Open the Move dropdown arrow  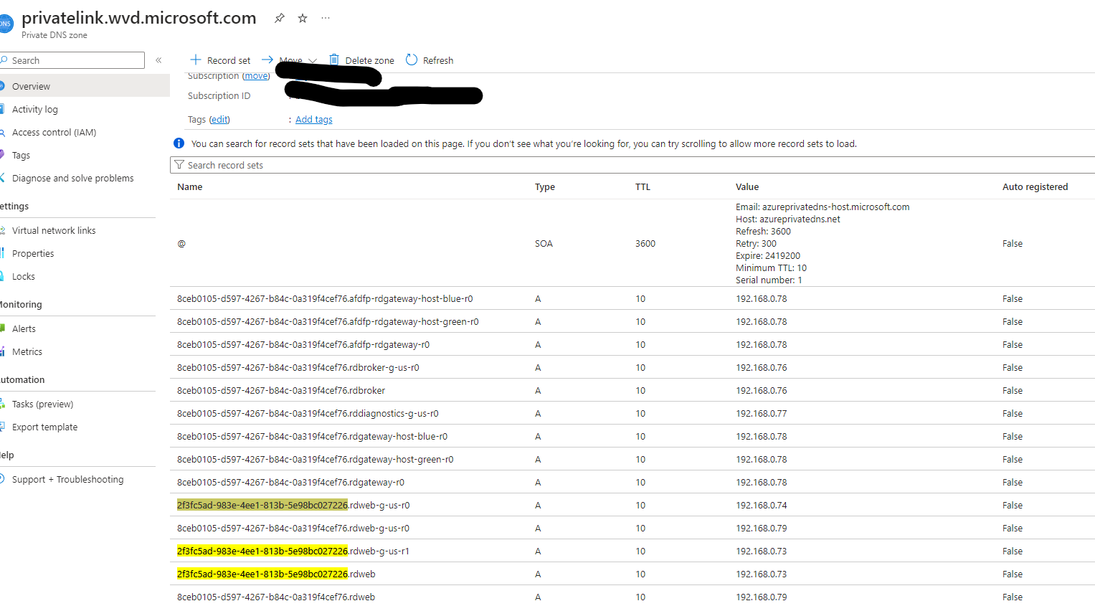313,61
